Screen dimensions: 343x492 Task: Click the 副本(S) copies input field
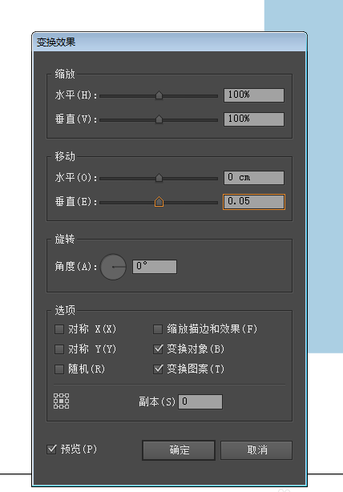click(x=200, y=401)
